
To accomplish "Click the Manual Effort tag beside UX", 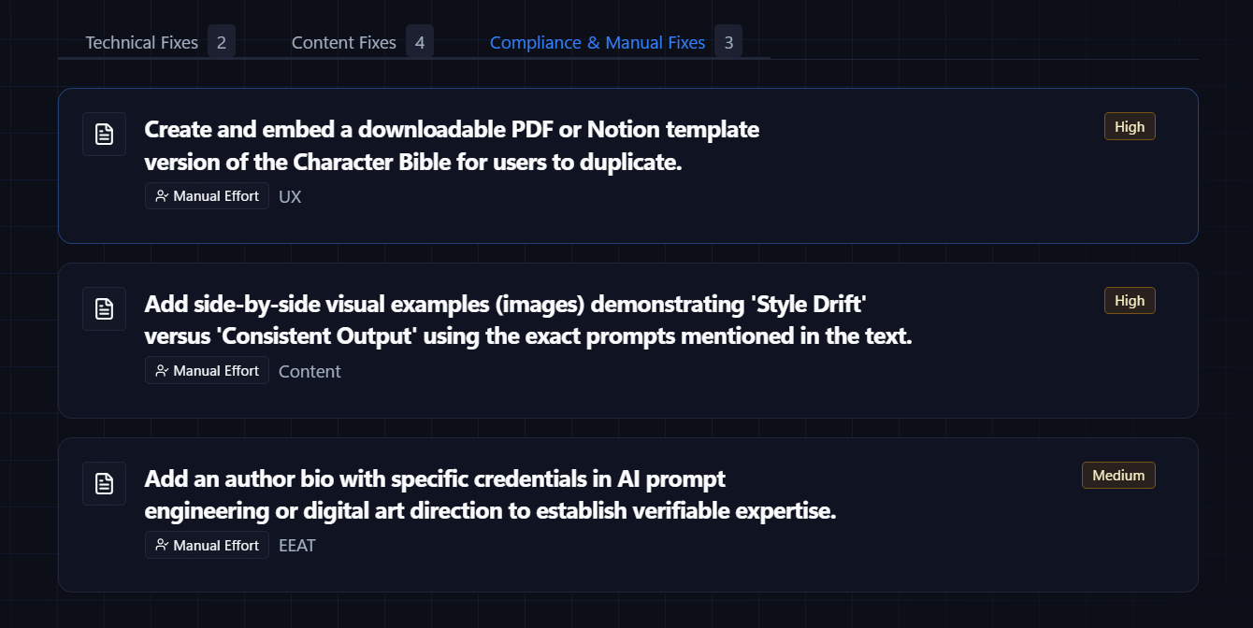I will [207, 196].
